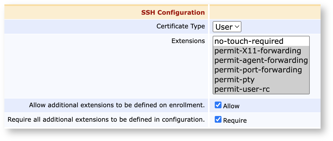The width and height of the screenshot is (333, 141).
Task: Click the 'Allow additional extensions' description text
Action: 117,105
